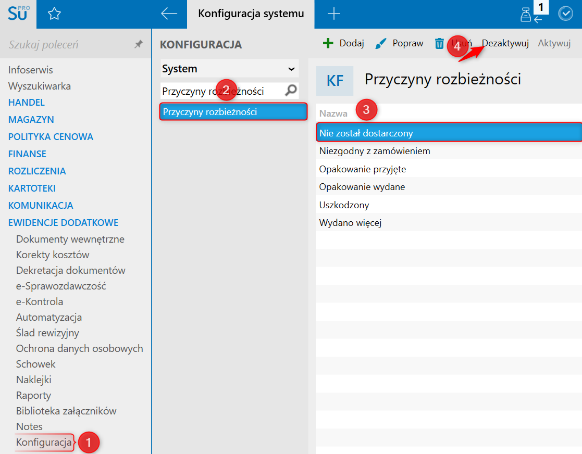The height and width of the screenshot is (454, 582).
Task: Go back with the left arrow
Action: pyautogui.click(x=169, y=14)
